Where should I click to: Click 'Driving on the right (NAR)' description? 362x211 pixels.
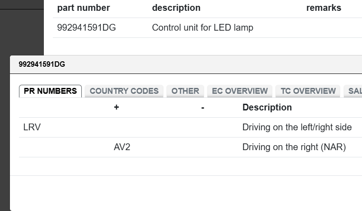point(294,147)
